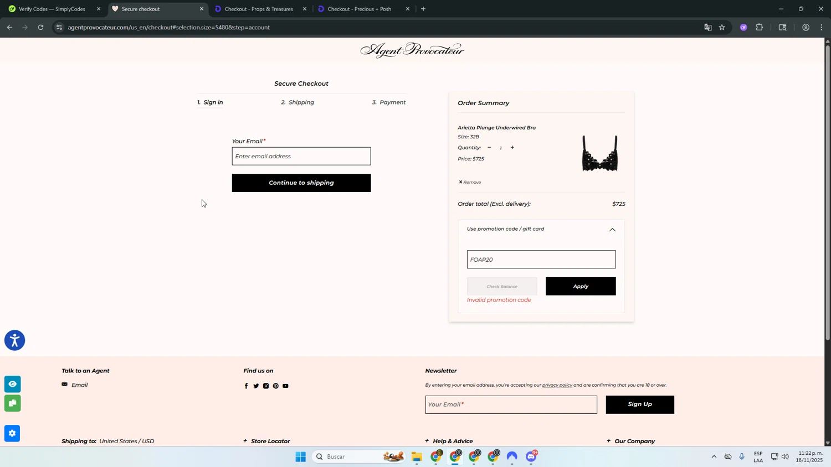
Task: Click the Windows taskbar search box
Action: [358, 456]
